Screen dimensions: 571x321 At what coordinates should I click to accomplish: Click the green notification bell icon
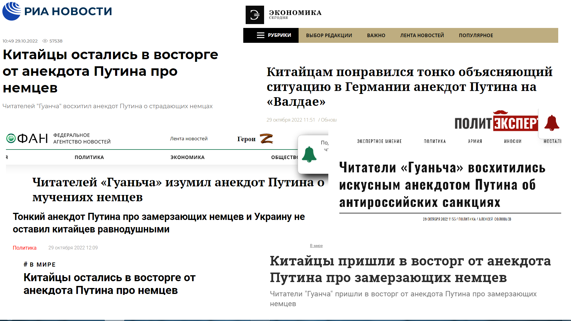pos(309,154)
